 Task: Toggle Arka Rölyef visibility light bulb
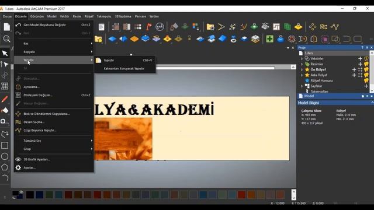tap(366, 75)
